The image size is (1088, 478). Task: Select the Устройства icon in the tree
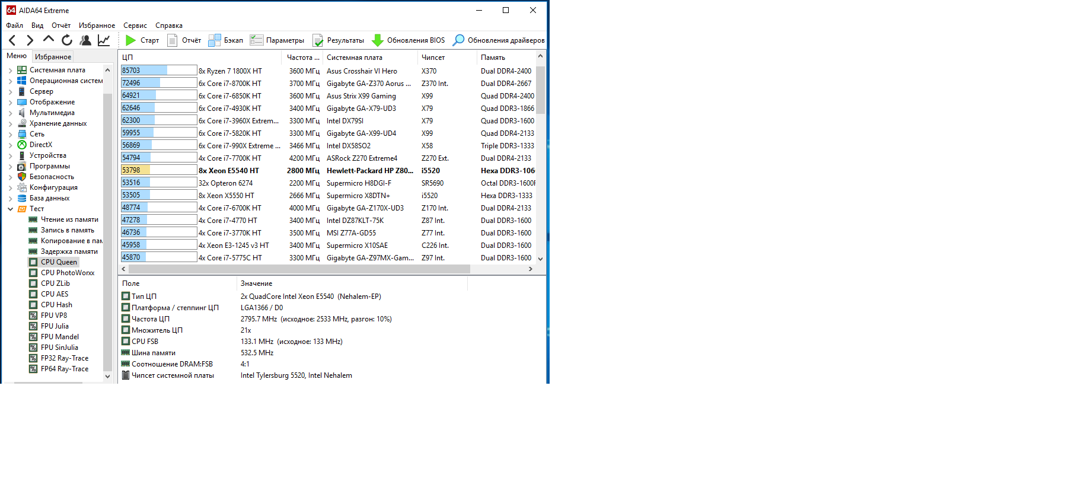coord(22,155)
